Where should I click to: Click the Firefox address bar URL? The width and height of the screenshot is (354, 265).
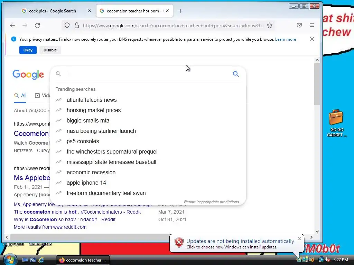point(173,26)
